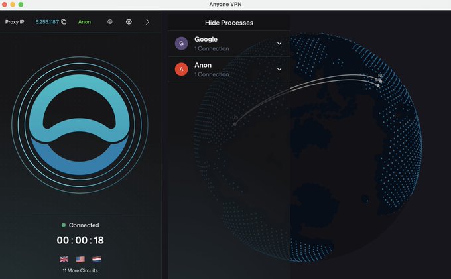
Task: Click the 5.255.118.7 IP address text
Action: pyautogui.click(x=46, y=22)
